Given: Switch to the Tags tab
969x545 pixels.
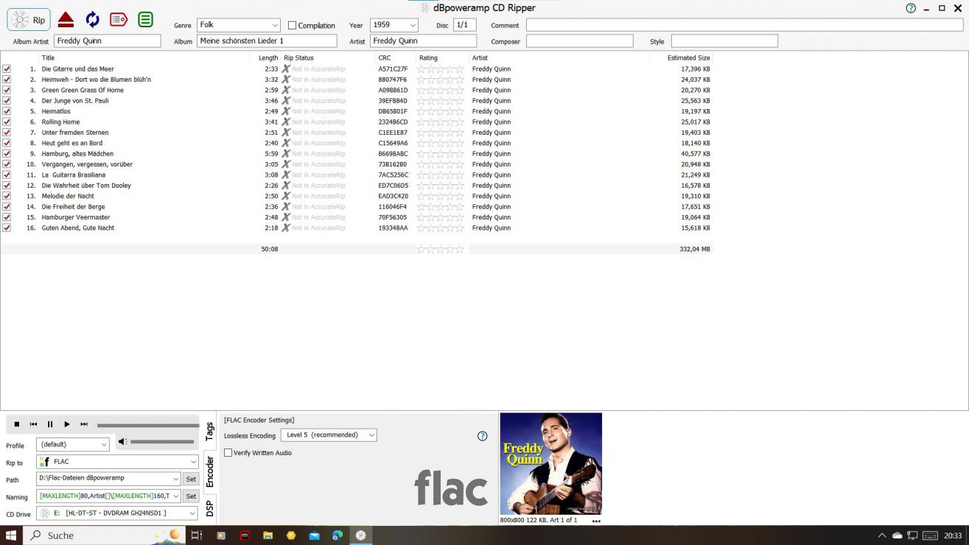Looking at the screenshot, I should tap(209, 432).
